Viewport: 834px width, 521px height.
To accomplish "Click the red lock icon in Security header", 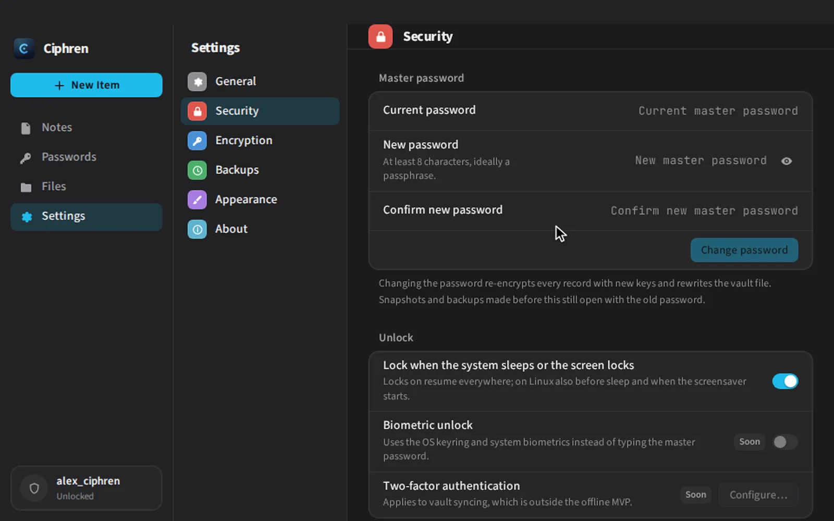I will [381, 36].
